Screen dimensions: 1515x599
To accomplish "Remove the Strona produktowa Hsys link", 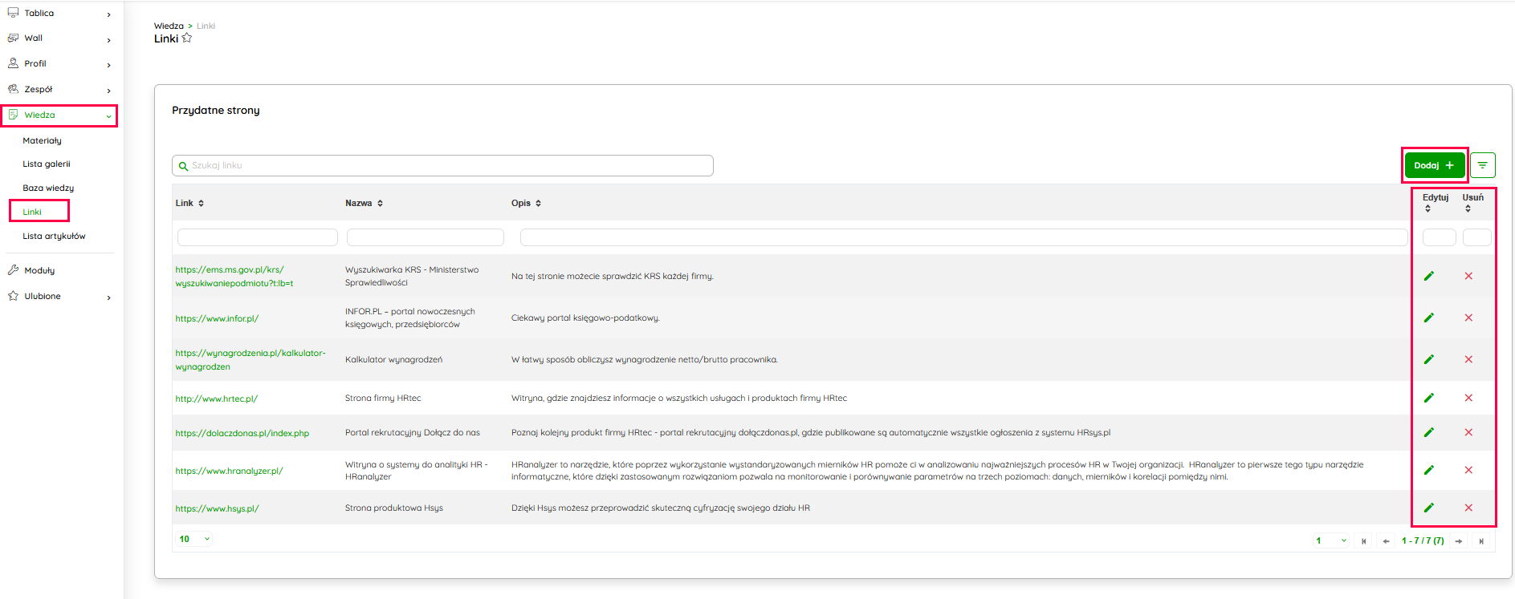I will [x=1468, y=508].
